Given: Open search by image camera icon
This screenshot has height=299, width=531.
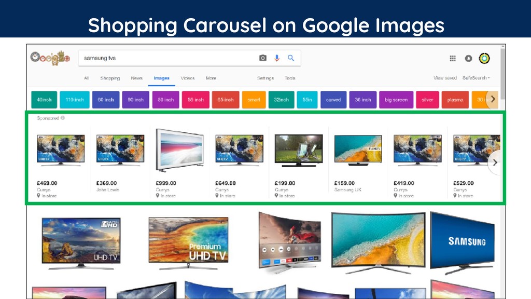Looking at the screenshot, I should point(263,58).
